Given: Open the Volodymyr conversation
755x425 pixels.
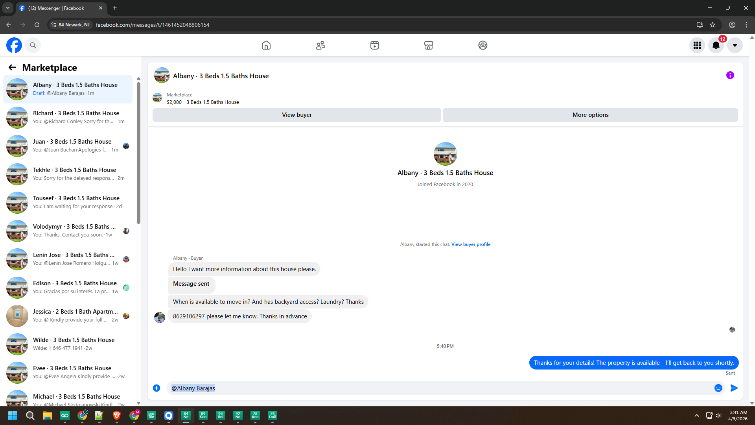Looking at the screenshot, I should click(68, 231).
